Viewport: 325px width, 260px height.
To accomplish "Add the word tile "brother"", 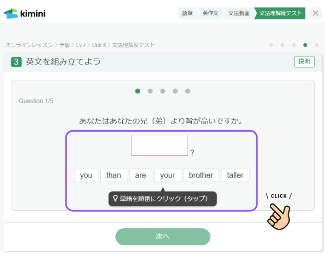I will (201, 175).
